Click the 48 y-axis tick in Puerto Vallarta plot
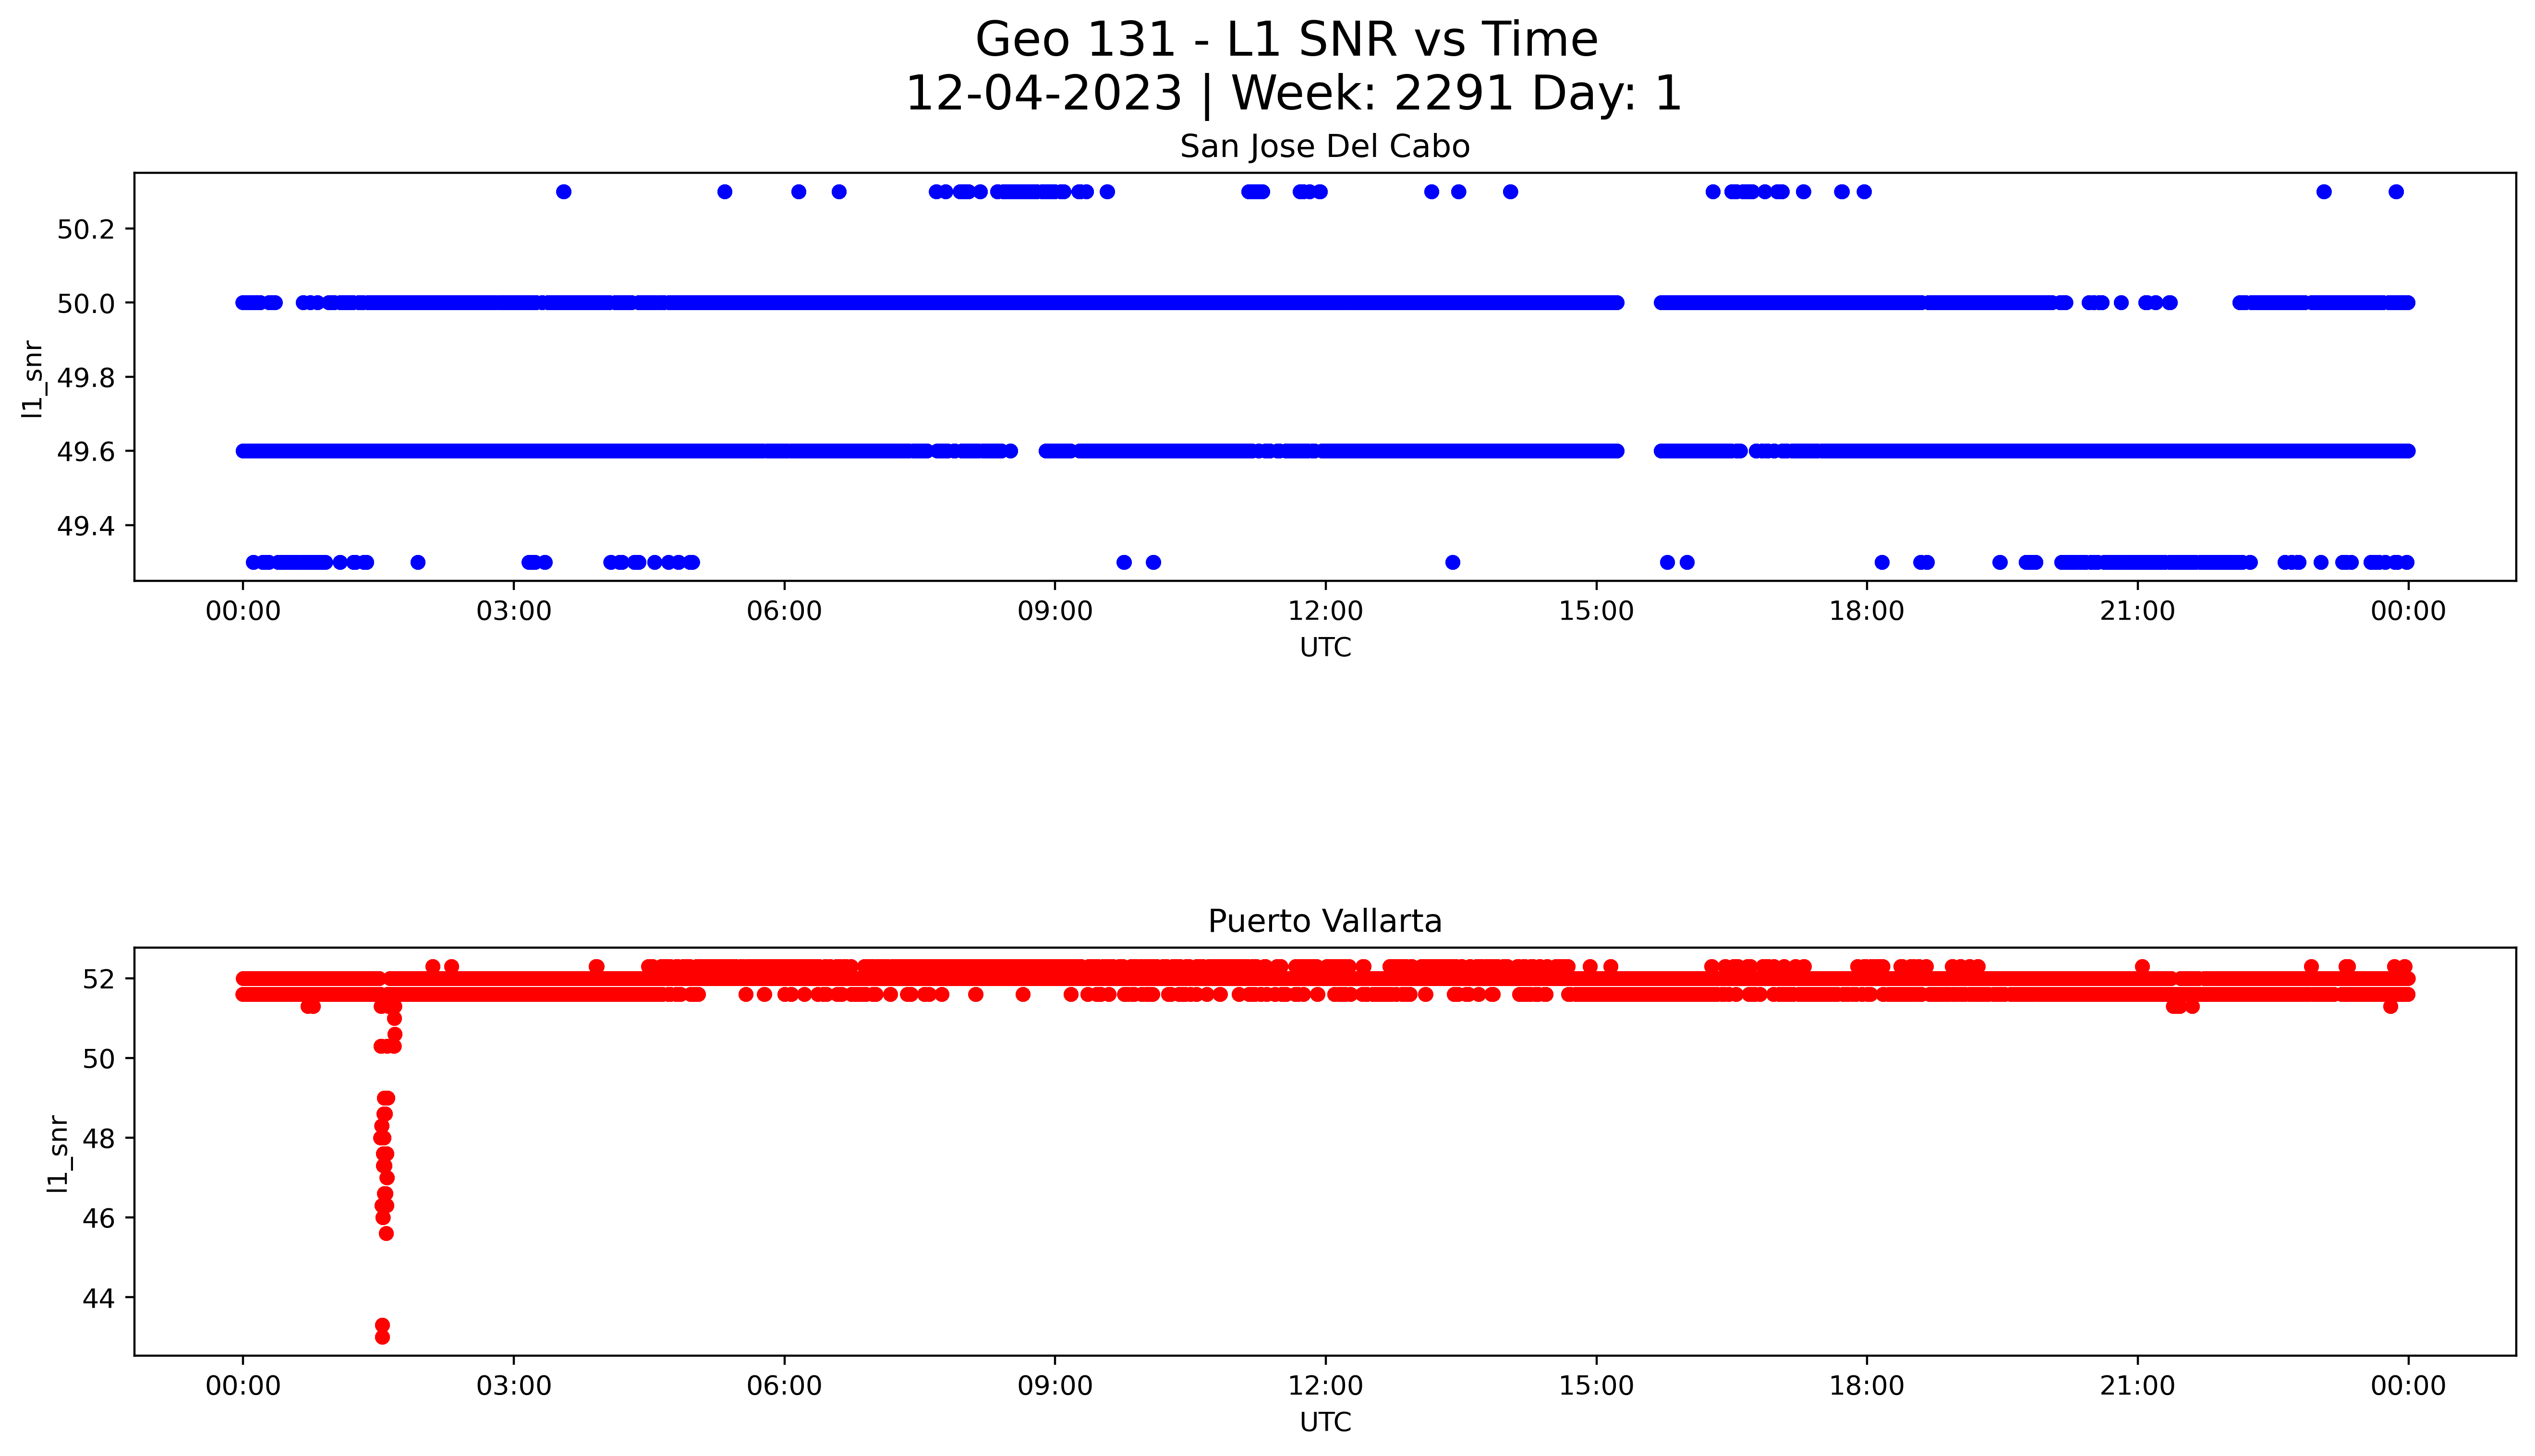The image size is (2535, 1456). [98, 1139]
